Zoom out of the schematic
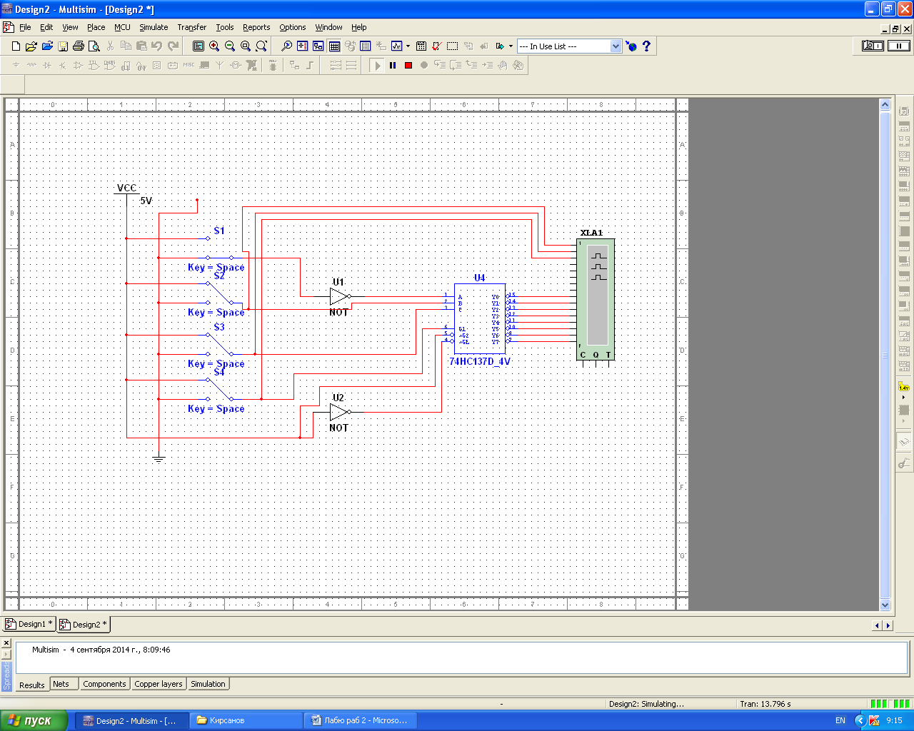The height and width of the screenshot is (731, 914). 230,46
